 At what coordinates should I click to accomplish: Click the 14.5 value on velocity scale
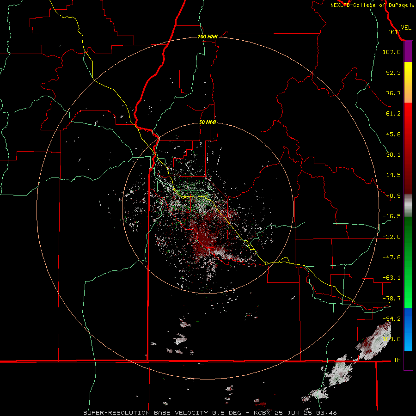[x=393, y=175]
